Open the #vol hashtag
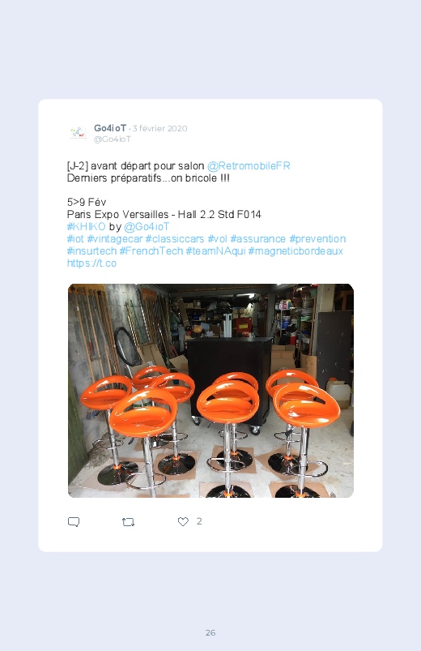Screen dimensions: 421x651 (x=217, y=239)
